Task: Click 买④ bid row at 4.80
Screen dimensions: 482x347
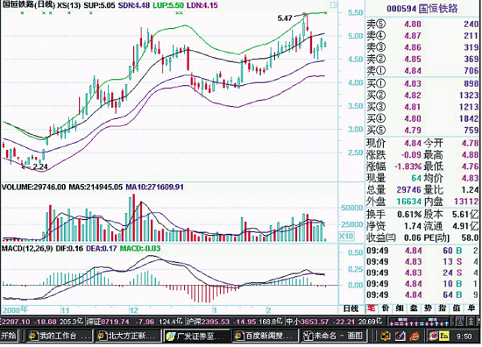Action: (422, 118)
